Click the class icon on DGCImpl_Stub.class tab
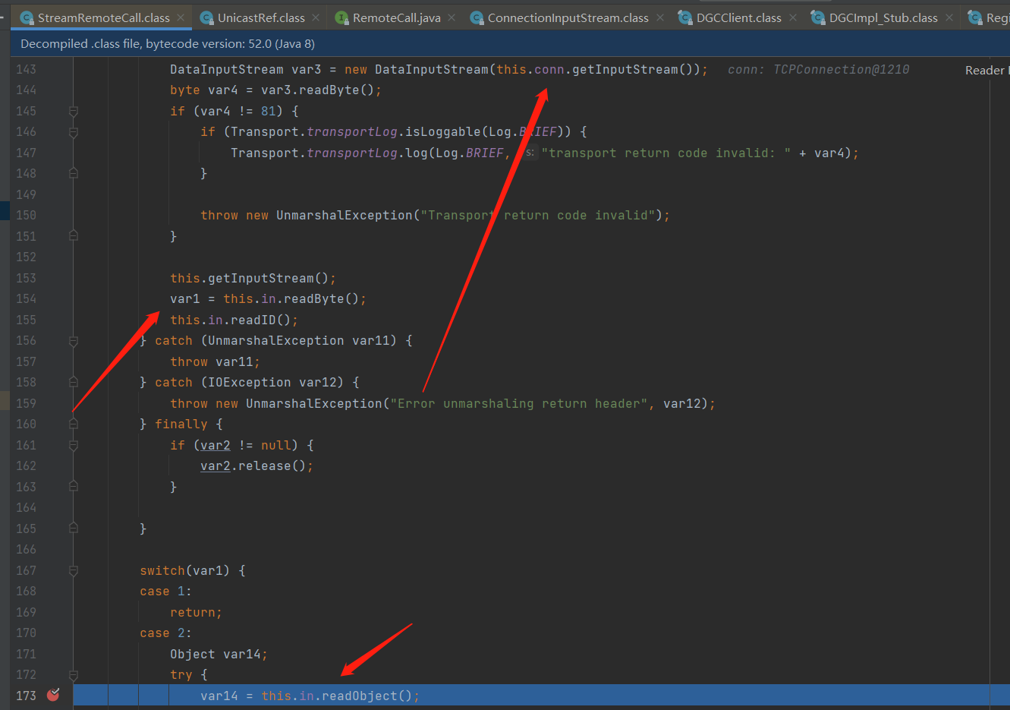This screenshot has height=710, width=1010. [818, 17]
